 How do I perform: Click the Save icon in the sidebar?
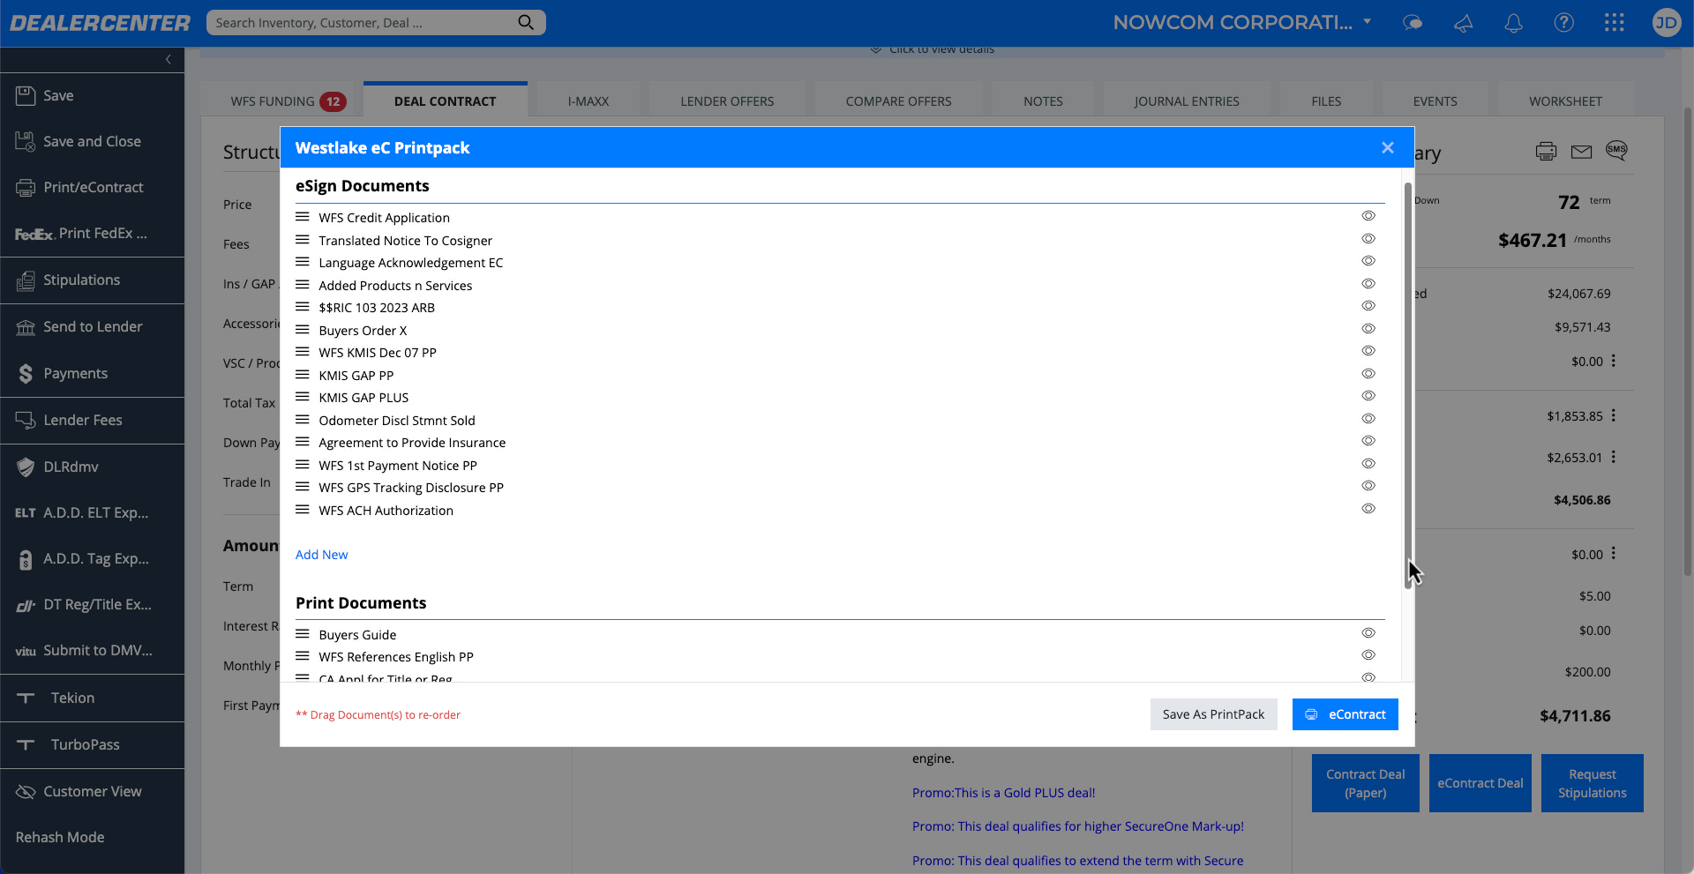click(26, 95)
